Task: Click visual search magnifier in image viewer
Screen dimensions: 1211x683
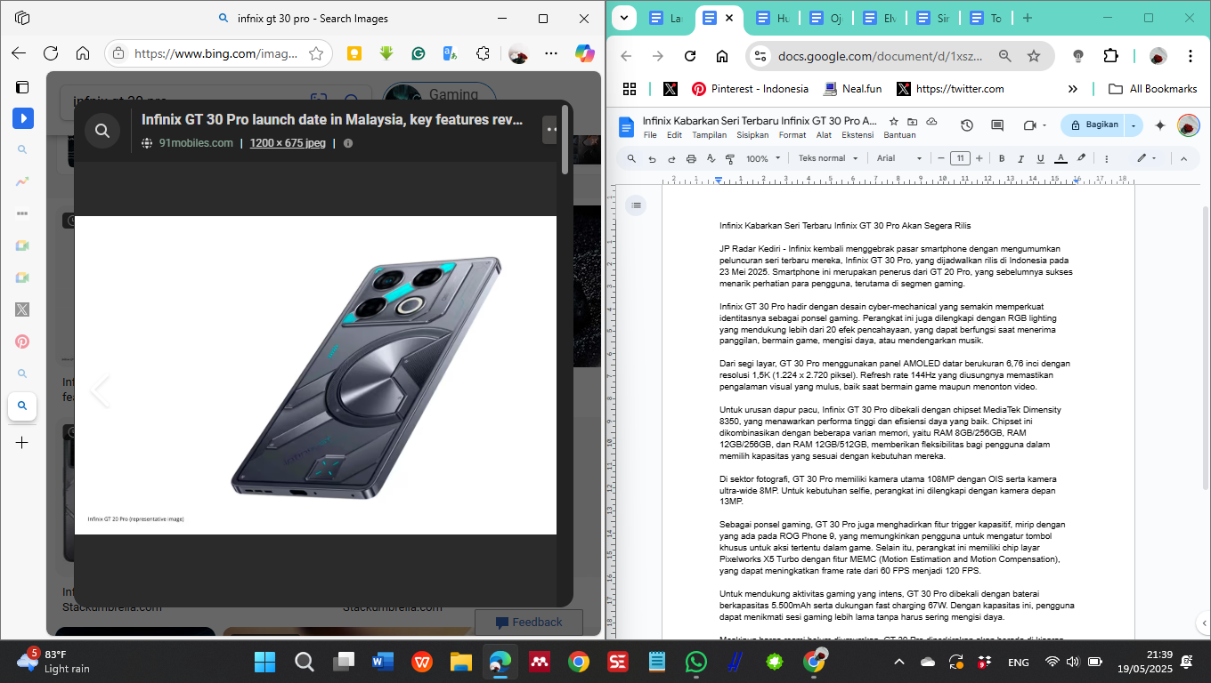Action: coord(102,131)
